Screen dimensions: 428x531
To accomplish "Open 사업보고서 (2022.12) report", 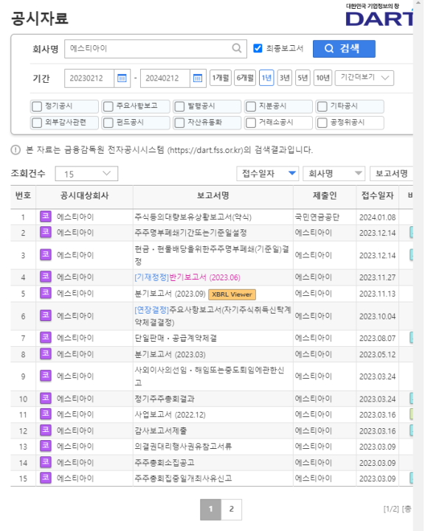I will coord(170,414).
